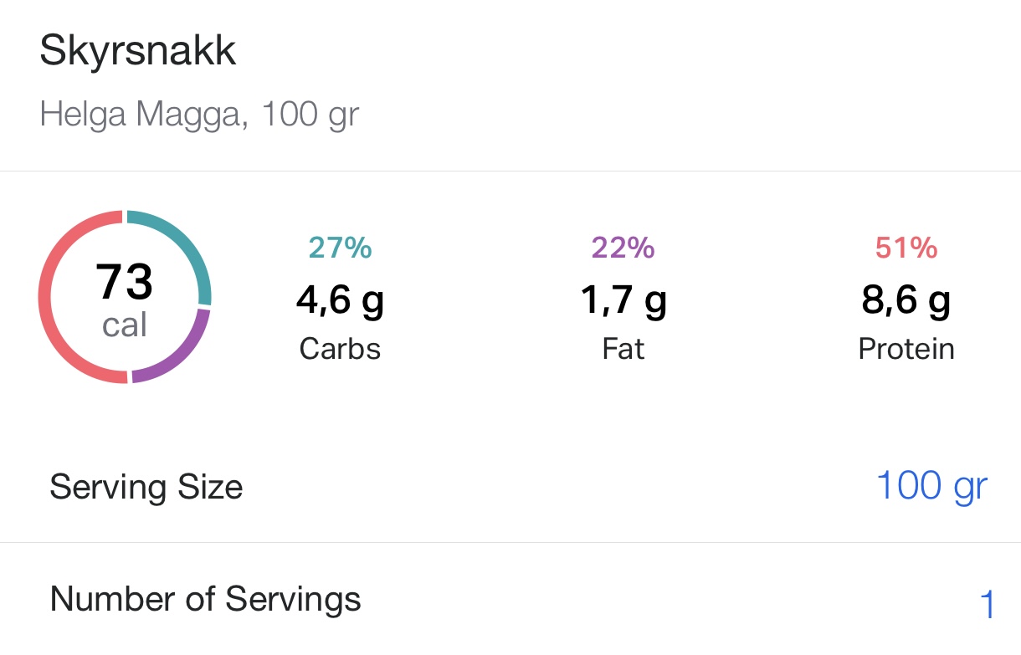
Task: Tap the cal text inside the ring
Action: coord(125,325)
